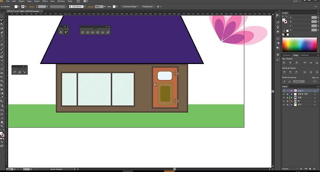Hide Layer 6 with its eye icon
Image resolution: width=320 pixels, height=172 pixels.
coord(284,91)
